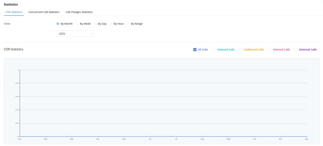Open the Call Charges Statistics tab
This screenshot has width=323, height=146.
[79, 12]
